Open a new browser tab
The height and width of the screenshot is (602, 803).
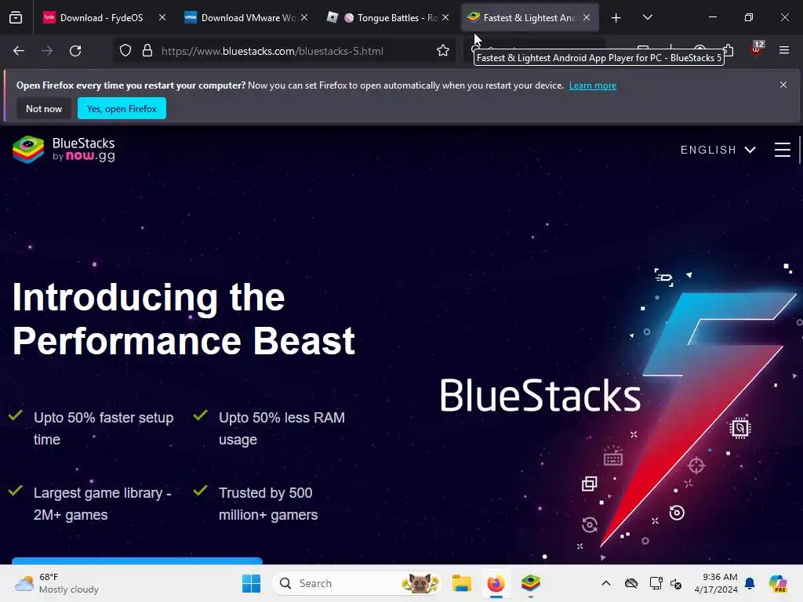click(616, 18)
